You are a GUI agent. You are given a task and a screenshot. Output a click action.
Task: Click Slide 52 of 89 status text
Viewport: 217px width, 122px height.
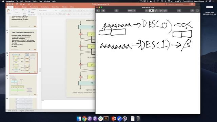click(x=13, y=111)
